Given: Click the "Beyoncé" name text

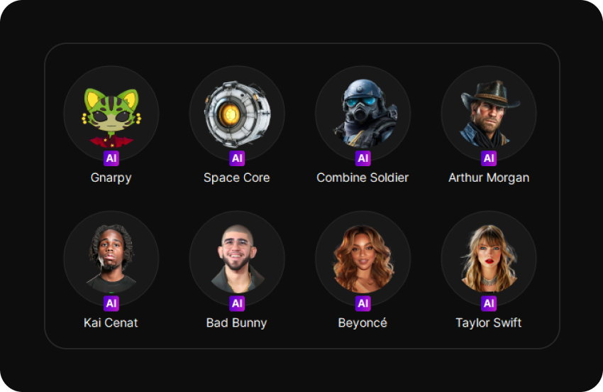Looking at the screenshot, I should [363, 322].
